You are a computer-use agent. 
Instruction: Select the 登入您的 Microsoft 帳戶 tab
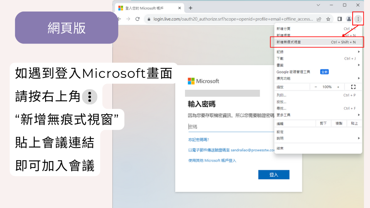point(149,8)
